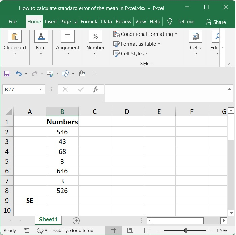Click the Tell me lightbulb icon
The width and height of the screenshot is (236, 235).
[170, 22]
